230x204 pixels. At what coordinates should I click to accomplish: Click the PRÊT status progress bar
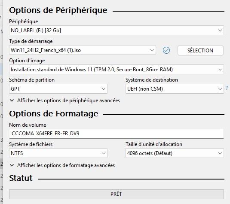tap(117, 194)
